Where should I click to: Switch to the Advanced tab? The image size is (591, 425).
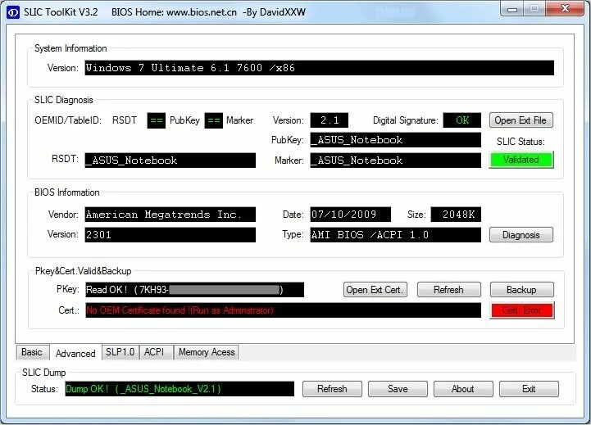75,353
